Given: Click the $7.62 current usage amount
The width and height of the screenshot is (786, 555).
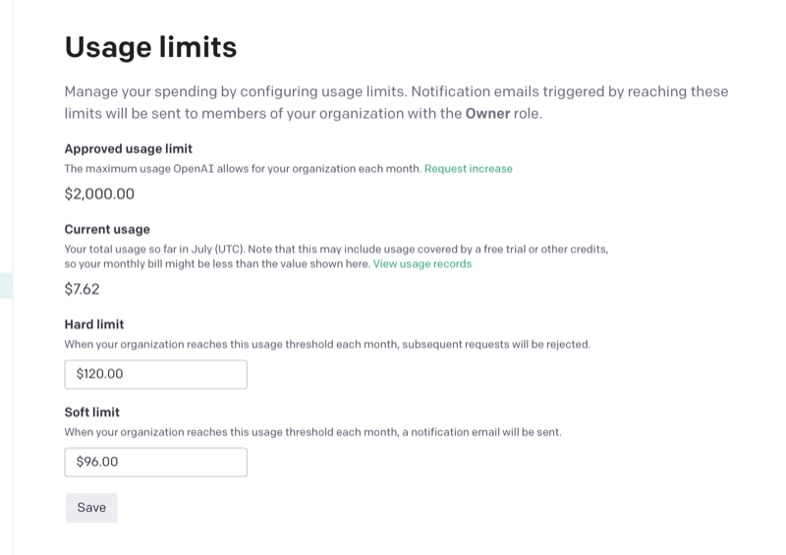Looking at the screenshot, I should point(82,289).
